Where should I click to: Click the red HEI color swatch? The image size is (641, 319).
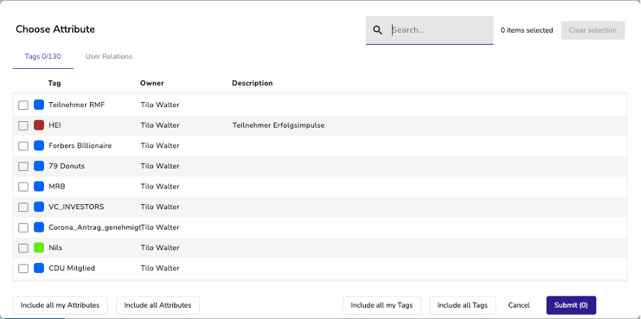[x=39, y=125]
